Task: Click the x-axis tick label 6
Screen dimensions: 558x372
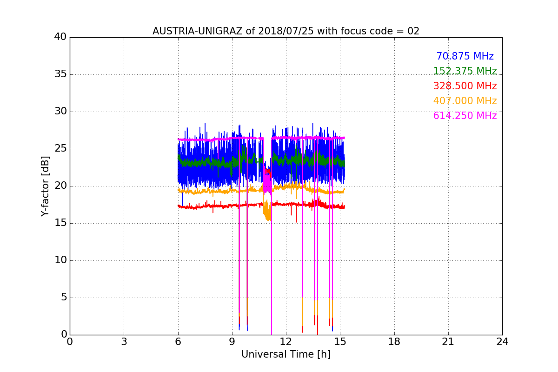Action: pos(178,342)
